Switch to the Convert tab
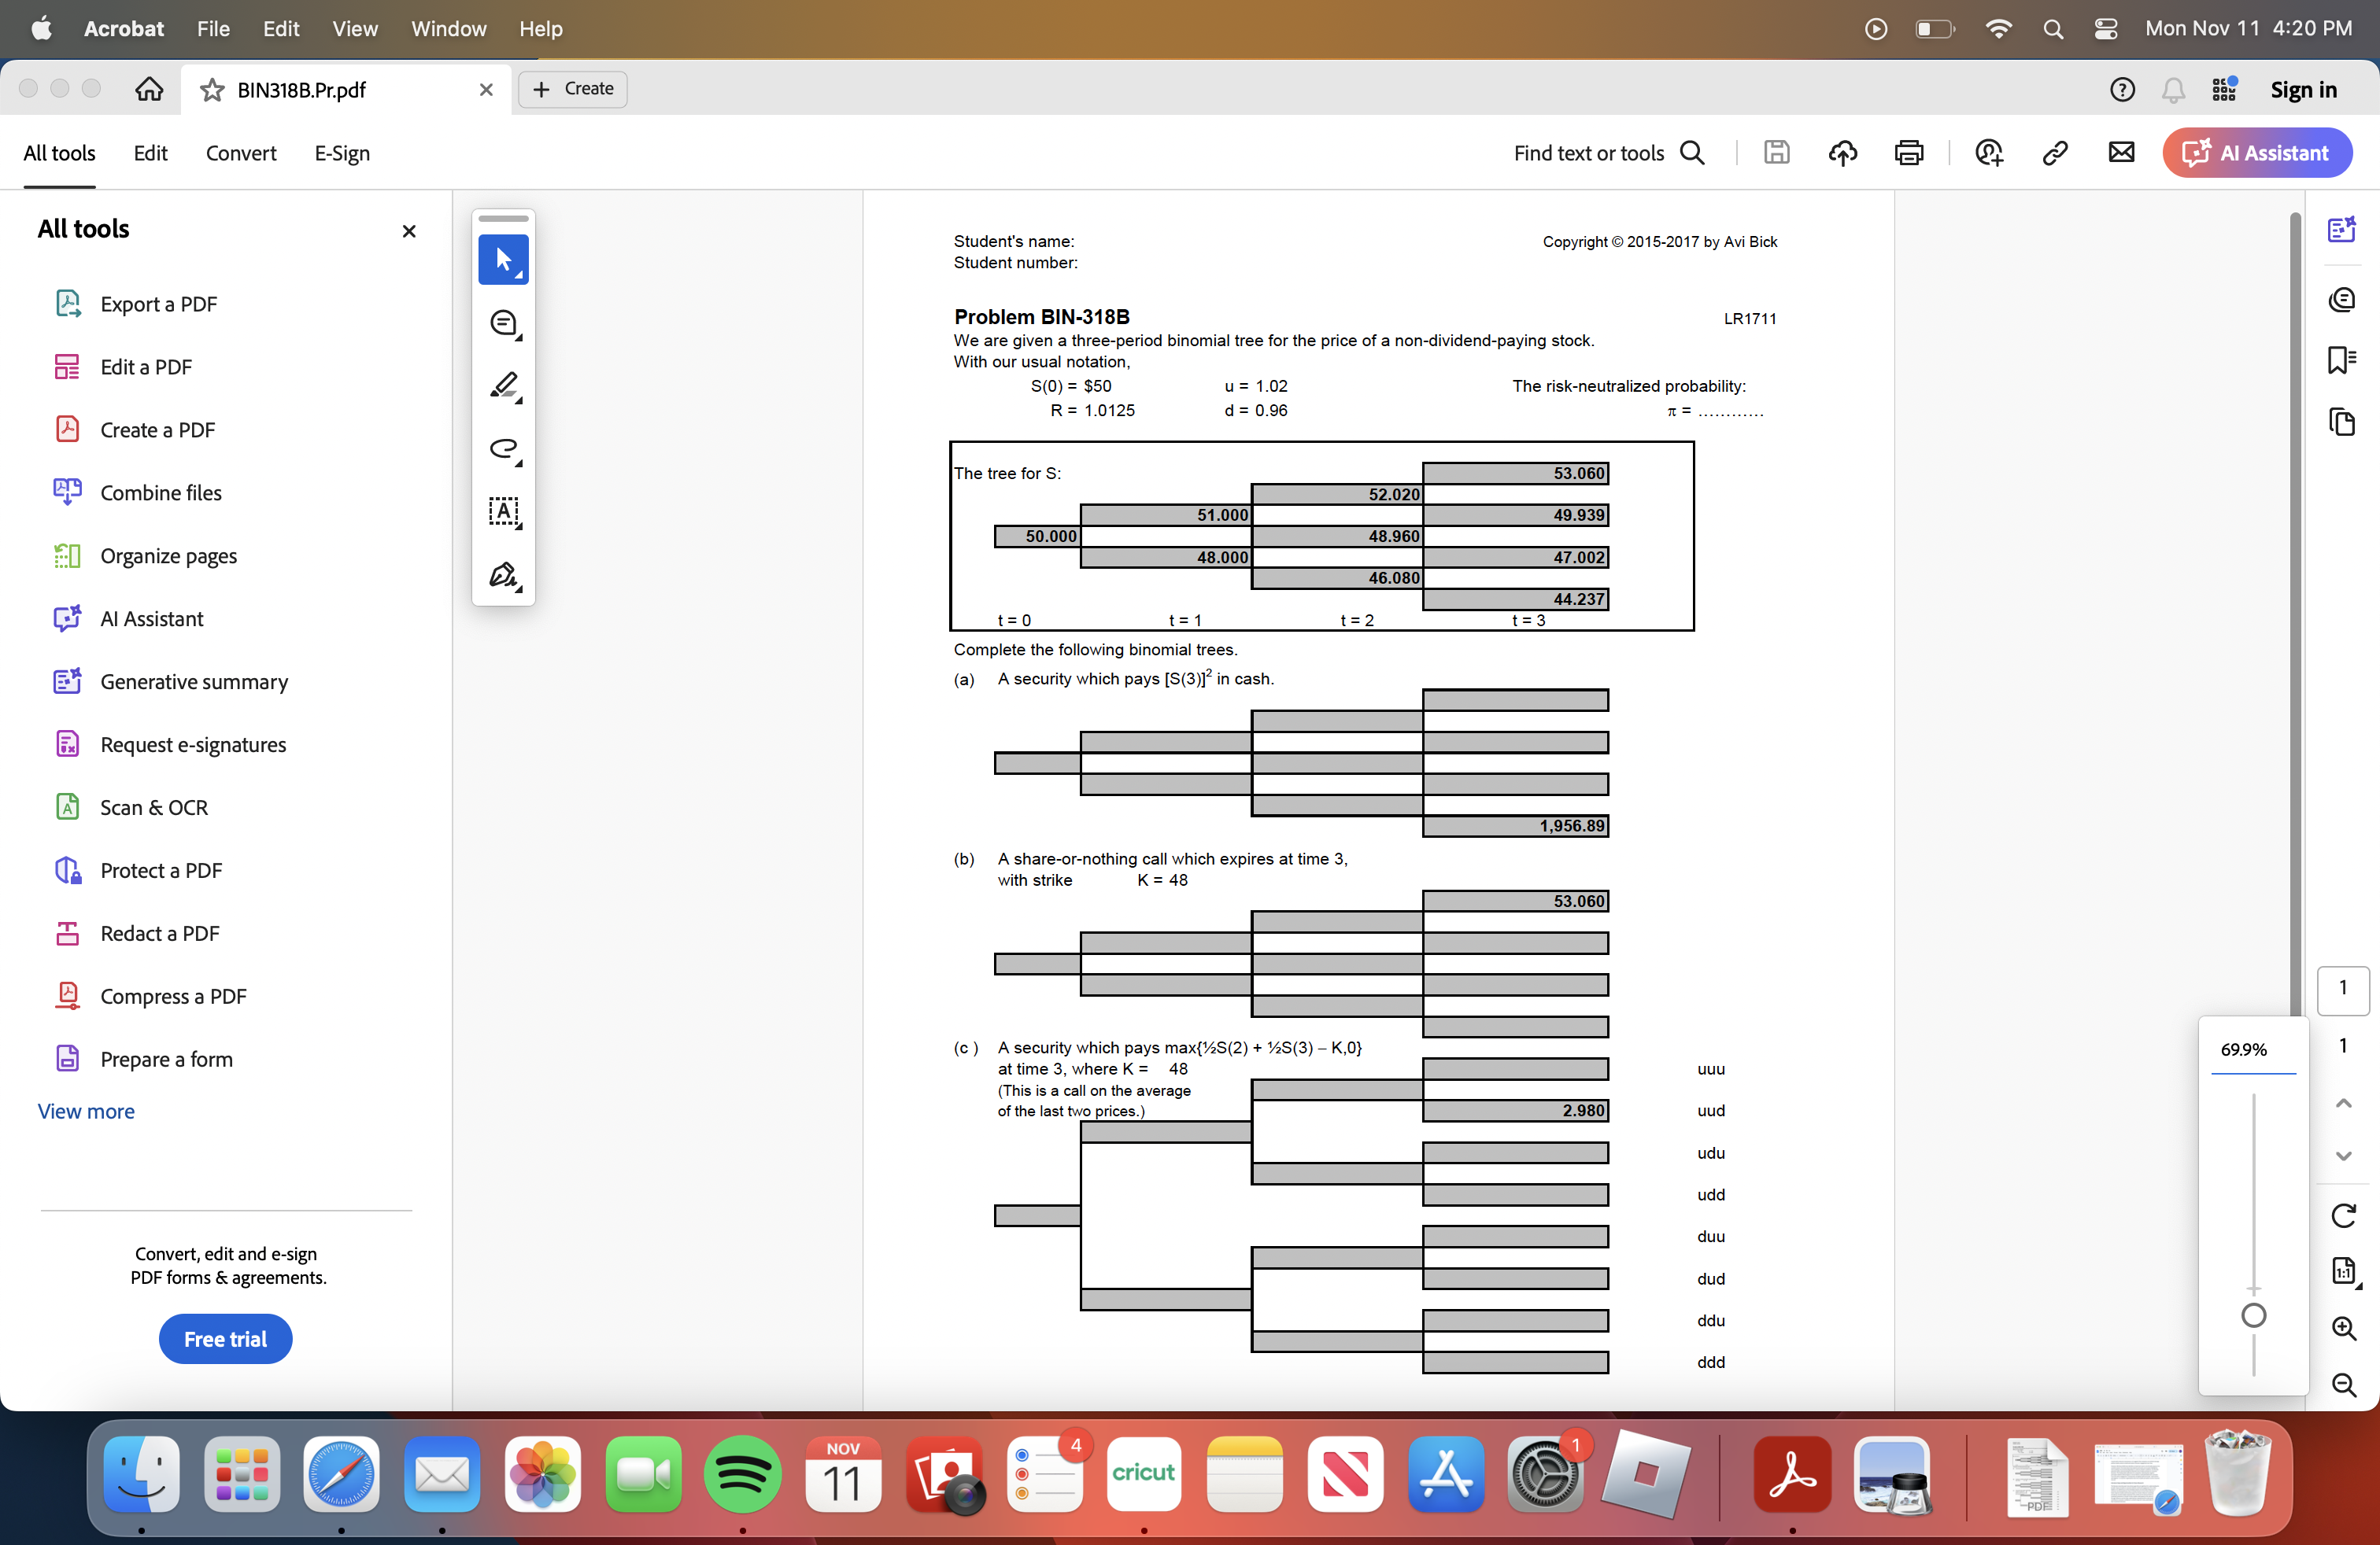This screenshot has width=2380, height=1545. coord(241,153)
